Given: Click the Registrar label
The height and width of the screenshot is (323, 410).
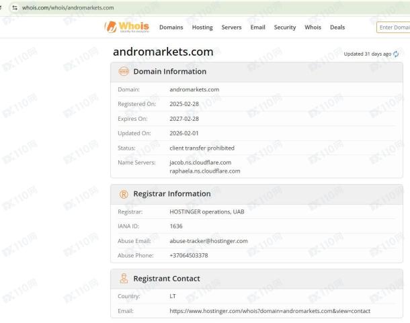Looking at the screenshot, I should click(x=130, y=212).
